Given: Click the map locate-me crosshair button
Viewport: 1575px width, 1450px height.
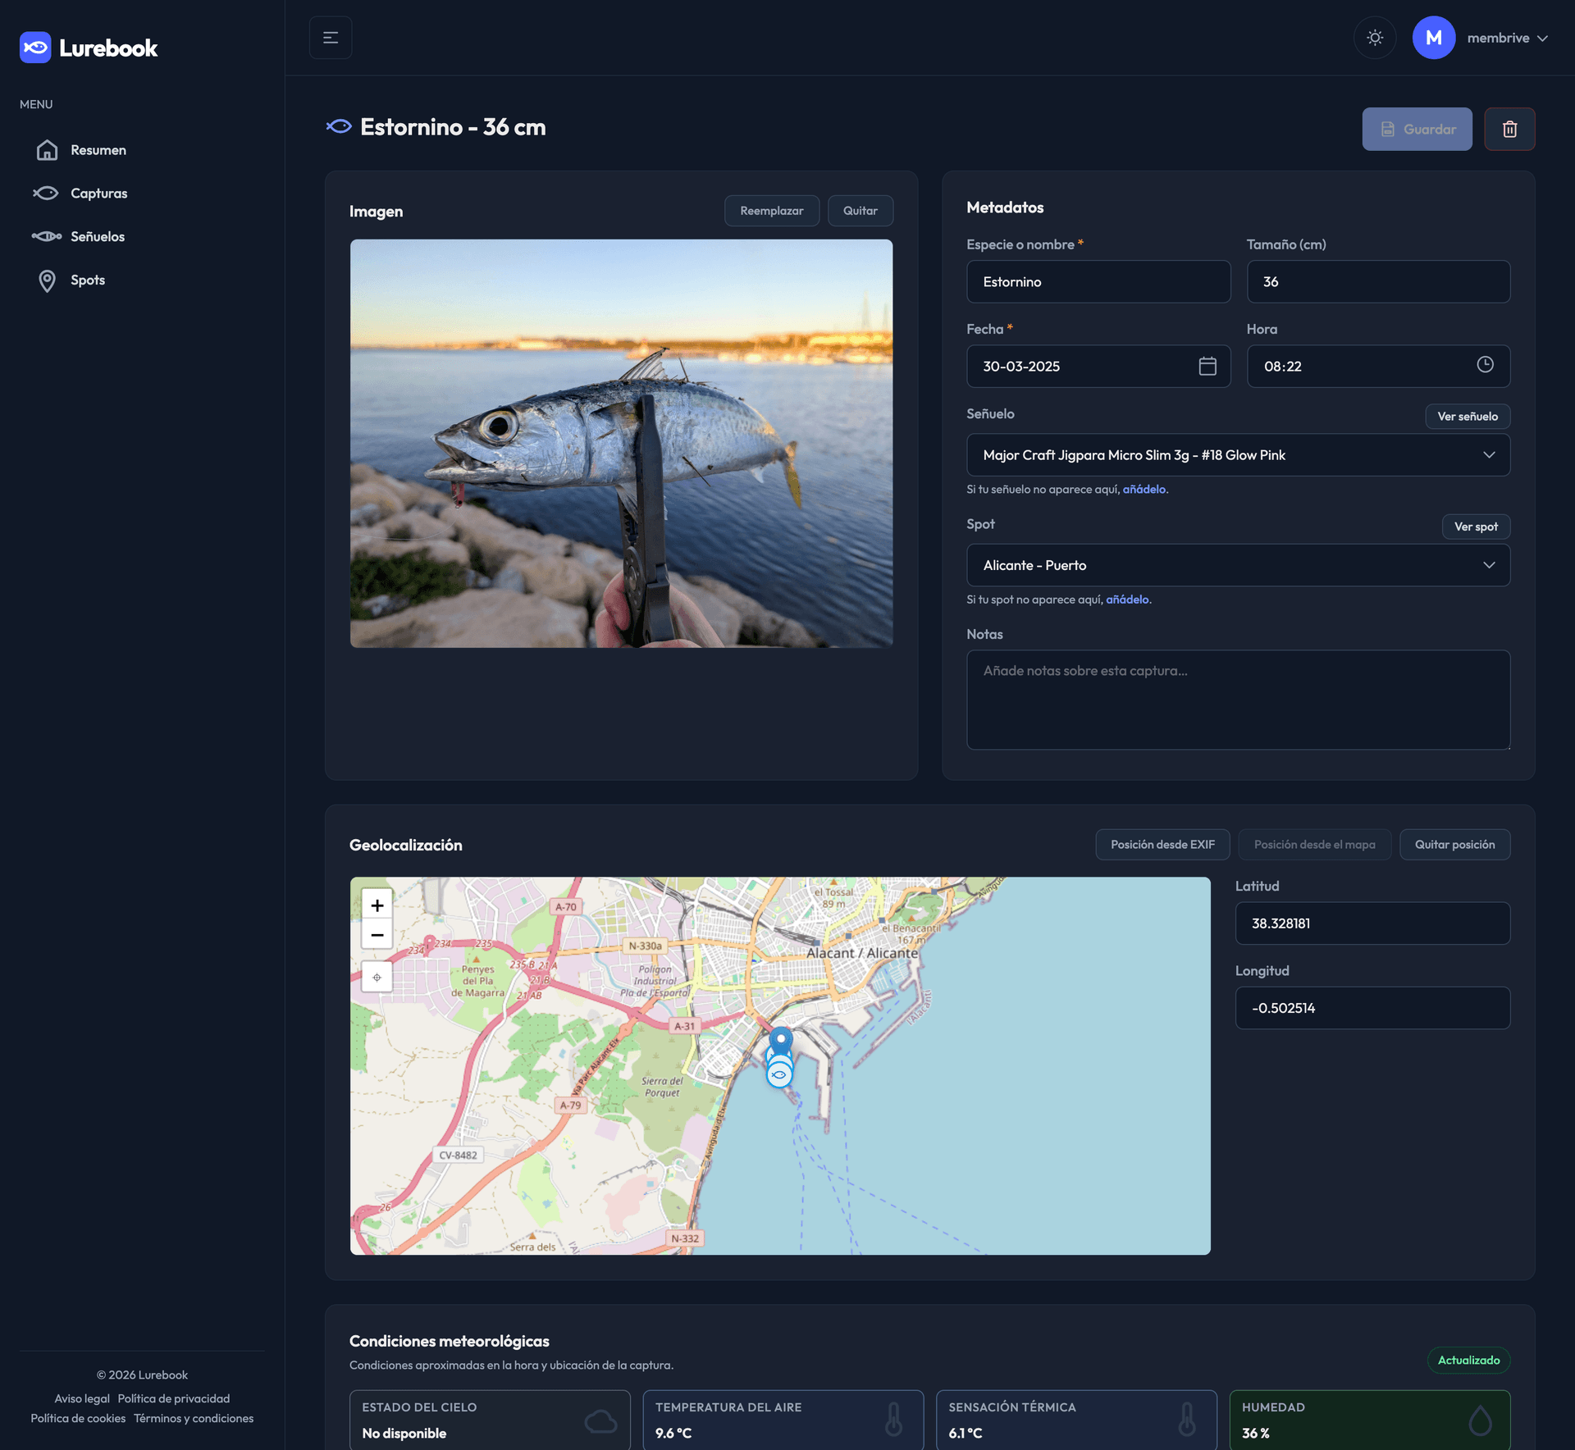Looking at the screenshot, I should (377, 978).
